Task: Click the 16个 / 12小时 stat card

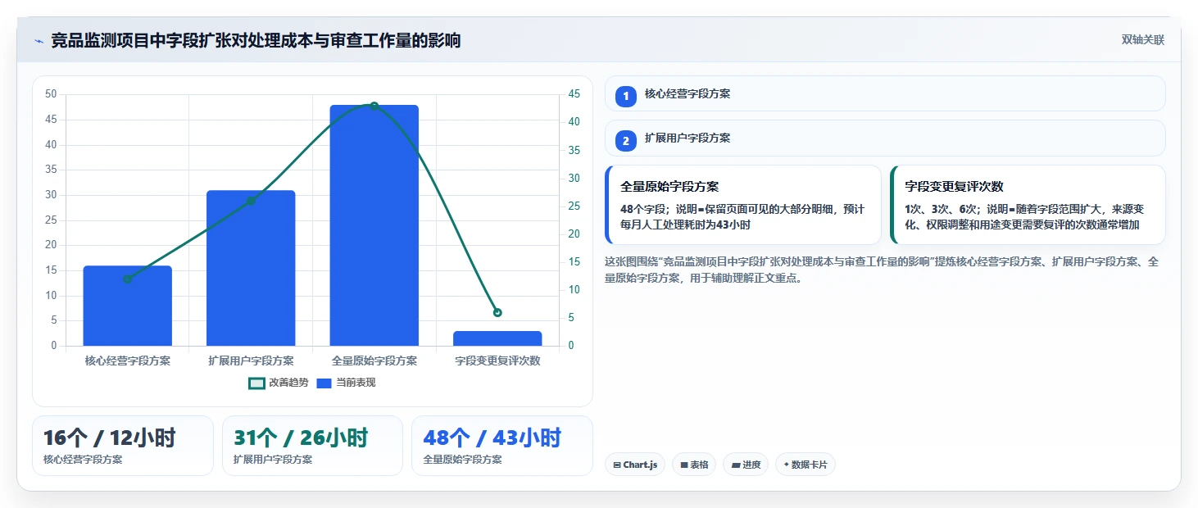Action: [123, 446]
